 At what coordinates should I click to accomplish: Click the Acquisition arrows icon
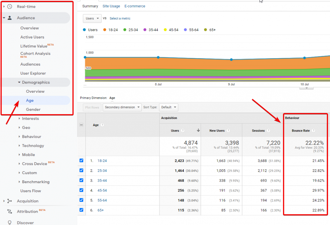coord(10,201)
